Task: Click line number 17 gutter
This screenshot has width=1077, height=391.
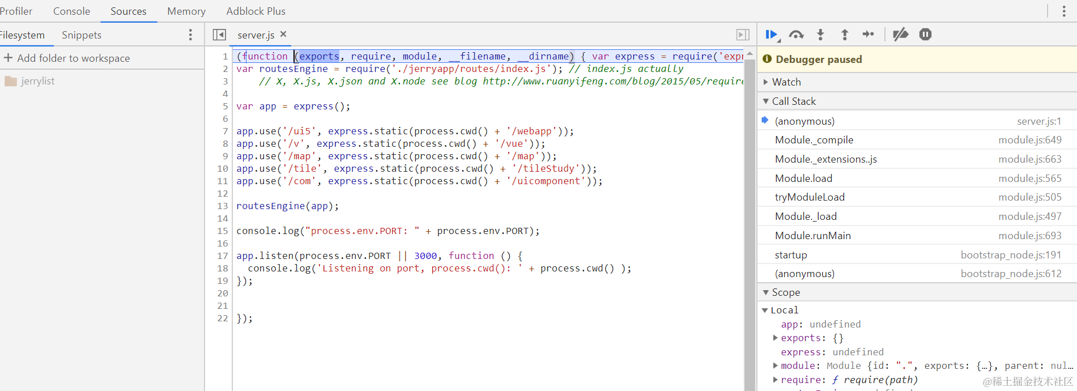Action: click(222, 256)
